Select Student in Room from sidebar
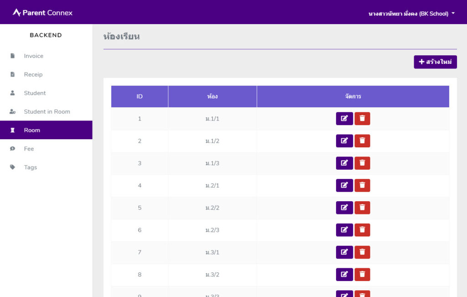 (47, 112)
